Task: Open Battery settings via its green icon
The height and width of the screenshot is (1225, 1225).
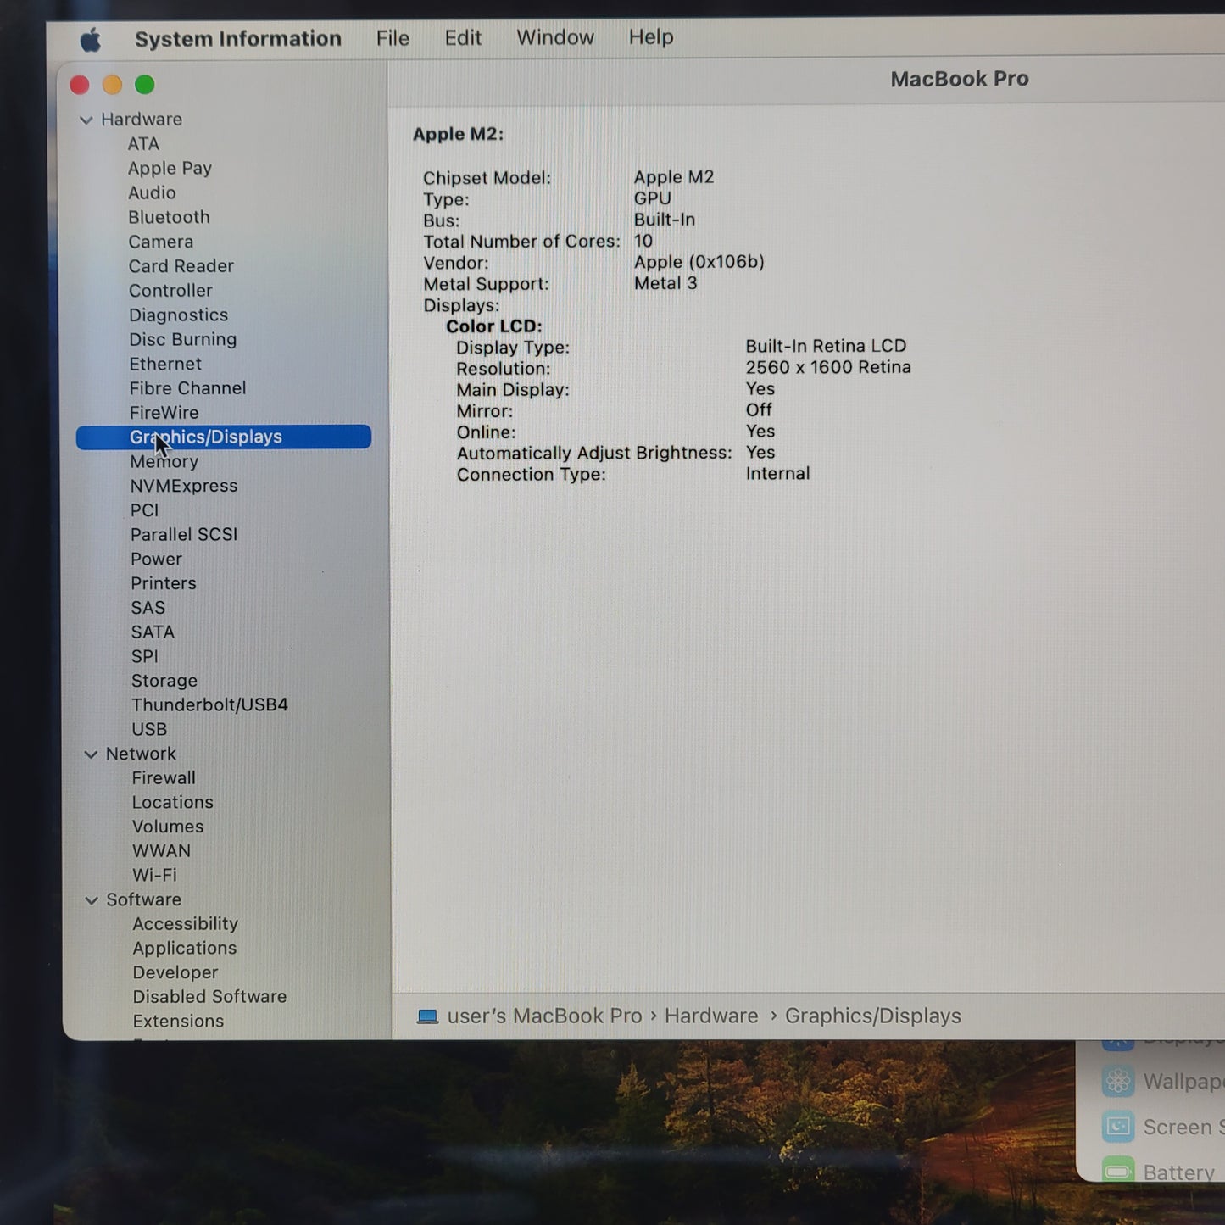Action: (1118, 1171)
